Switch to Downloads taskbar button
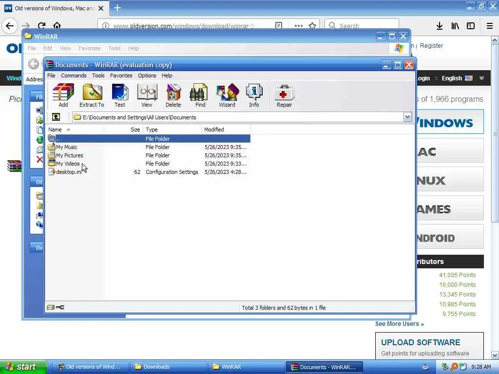This screenshot has width=499, height=374. [168, 367]
